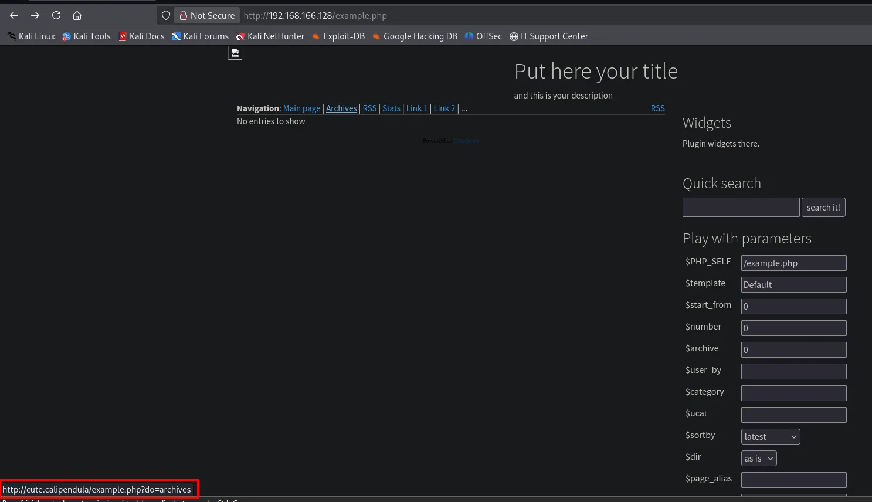Follow the Link 1 navigation link
The height and width of the screenshot is (502, 872).
(x=417, y=108)
